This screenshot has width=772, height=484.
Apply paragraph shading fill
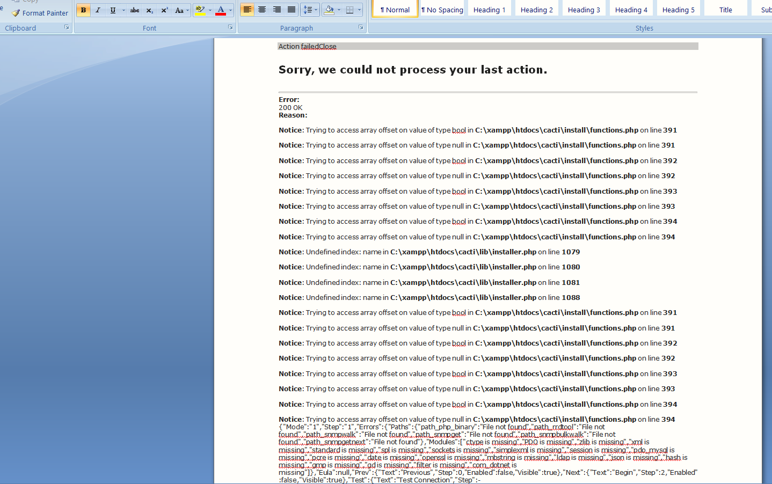tap(330, 10)
